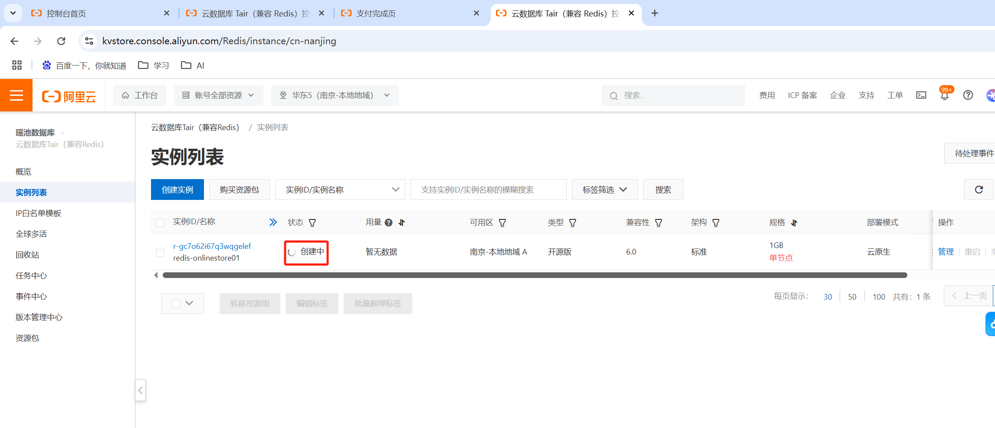Click the 购买资源包 button
This screenshot has height=428, width=995.
click(240, 189)
